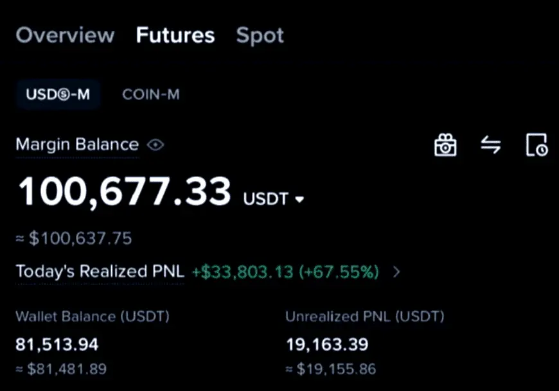Click the Wallet Balance (USDT) label

93,317
